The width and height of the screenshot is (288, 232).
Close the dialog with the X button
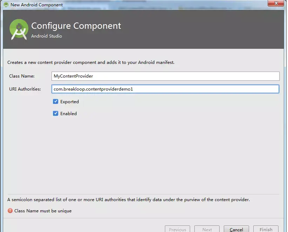point(276,3)
